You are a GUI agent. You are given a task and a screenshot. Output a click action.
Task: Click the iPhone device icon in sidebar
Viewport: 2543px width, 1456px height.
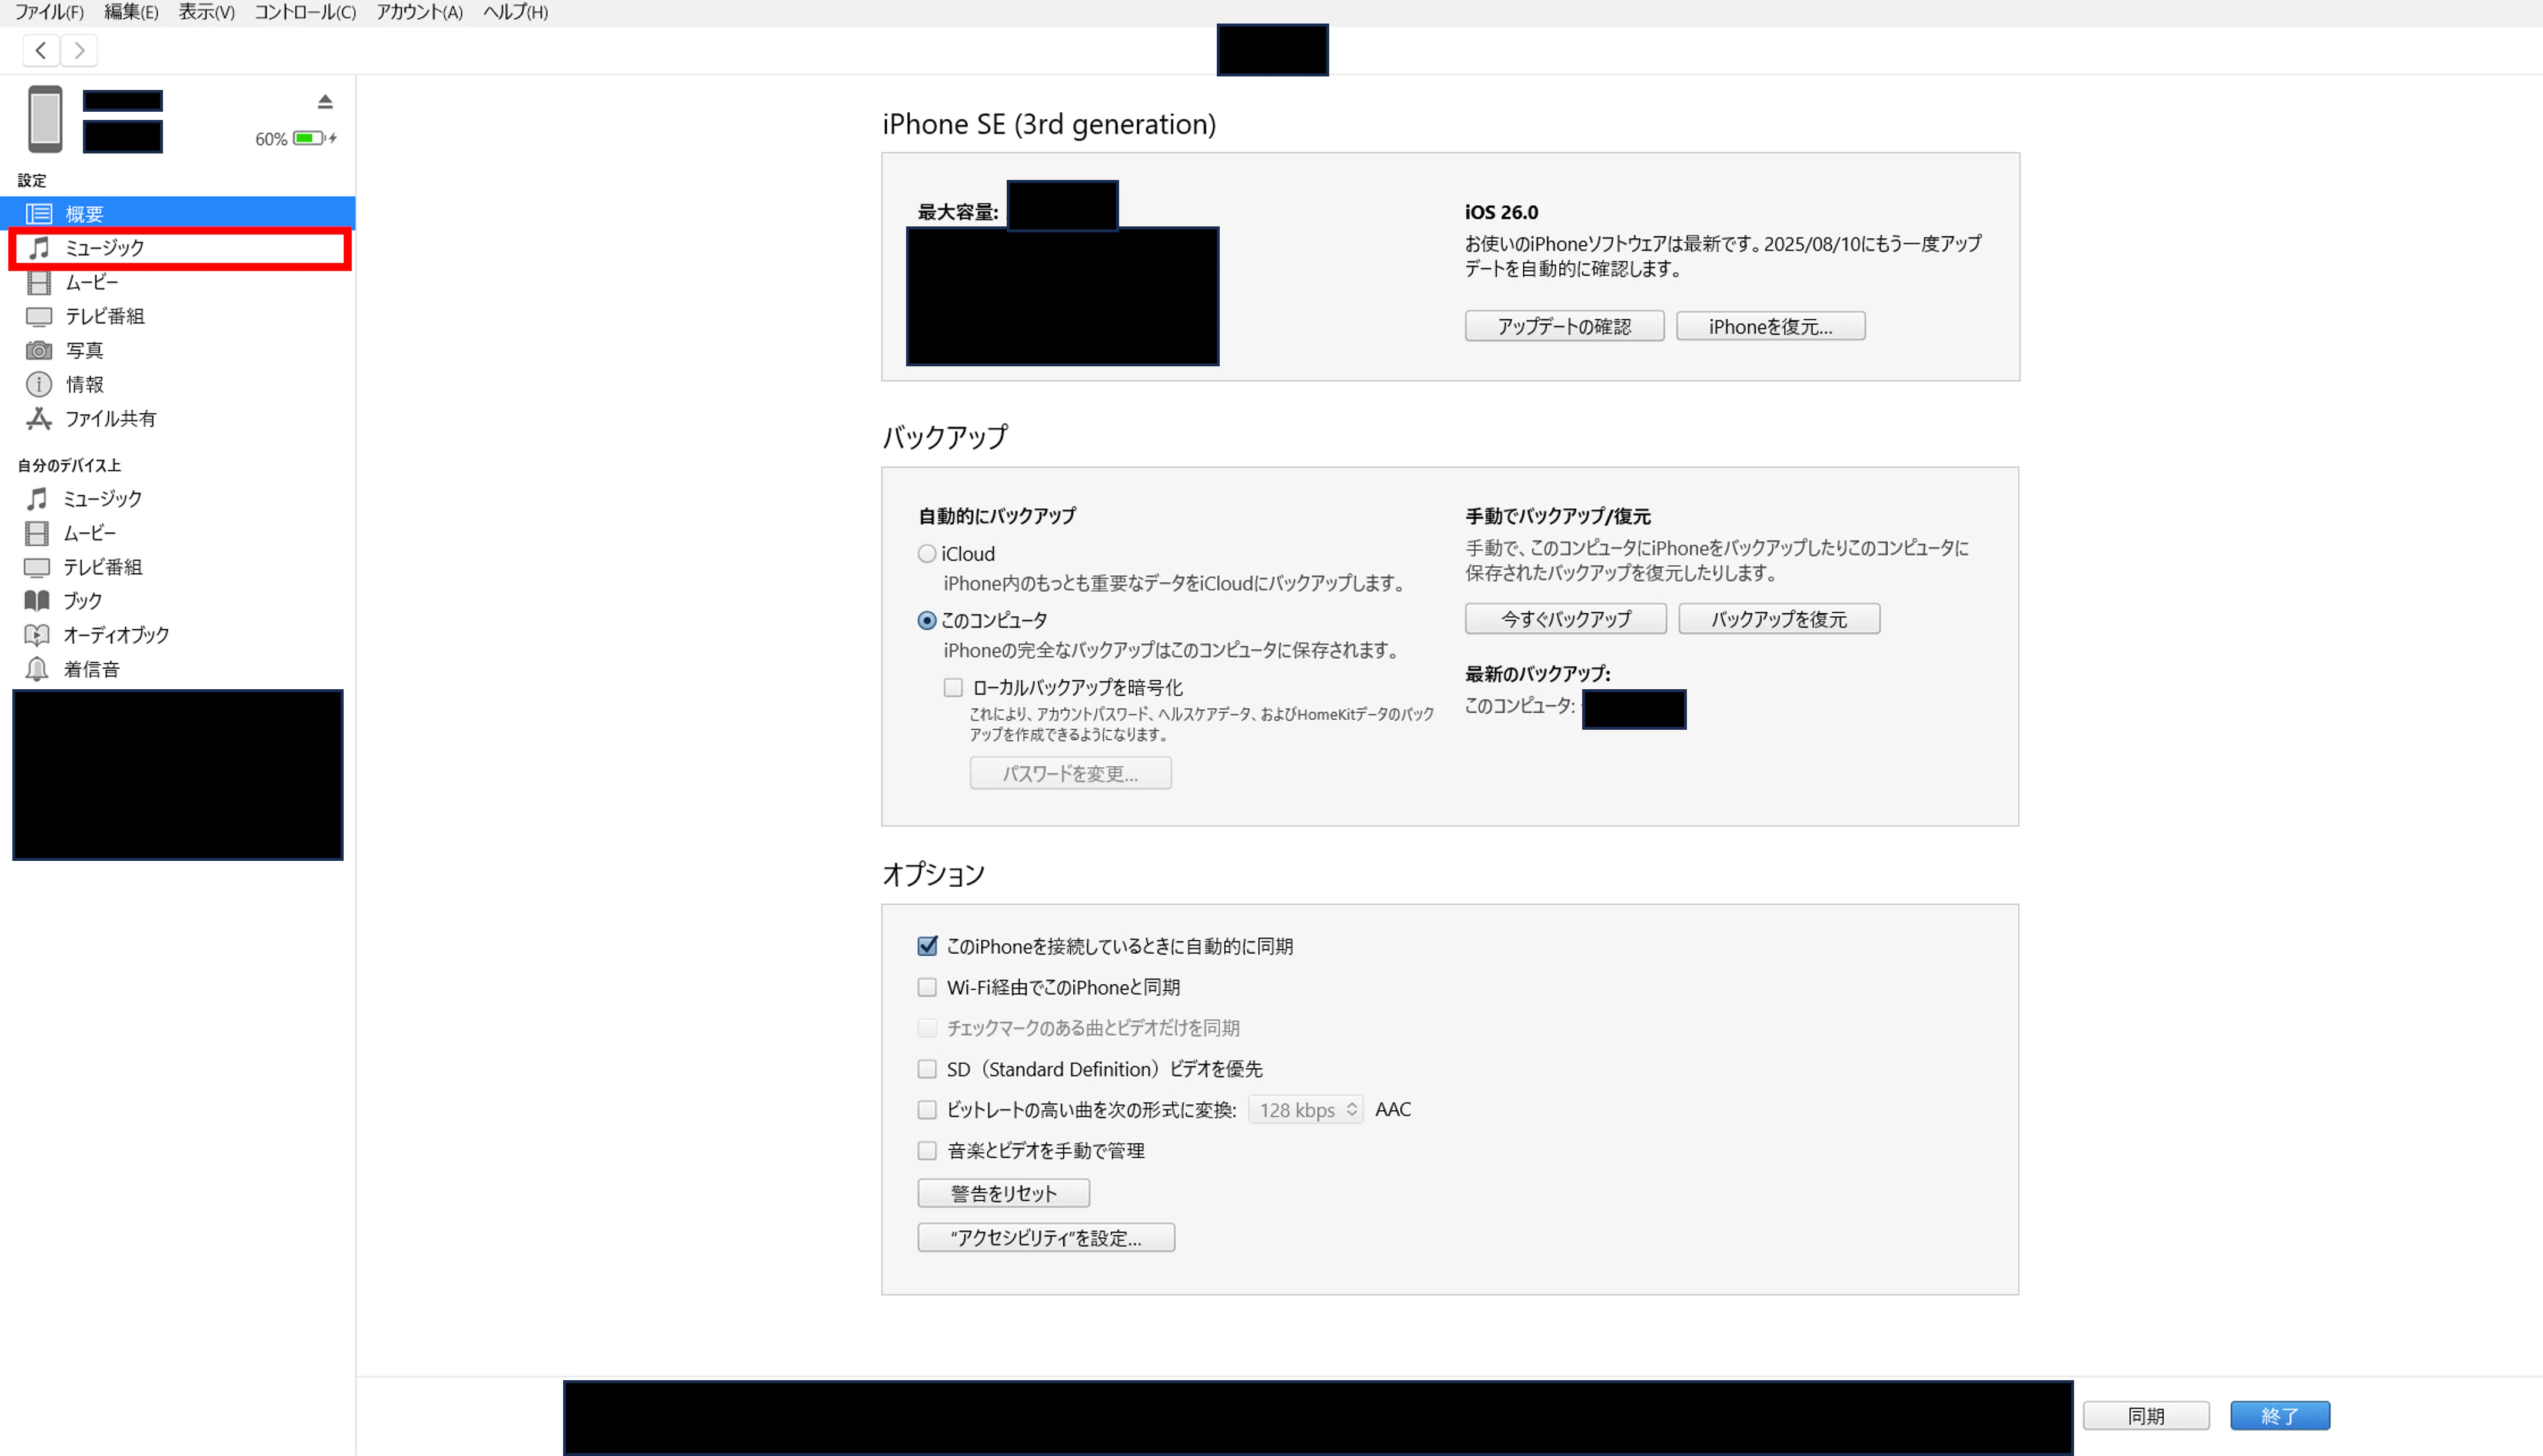pyautogui.click(x=45, y=119)
